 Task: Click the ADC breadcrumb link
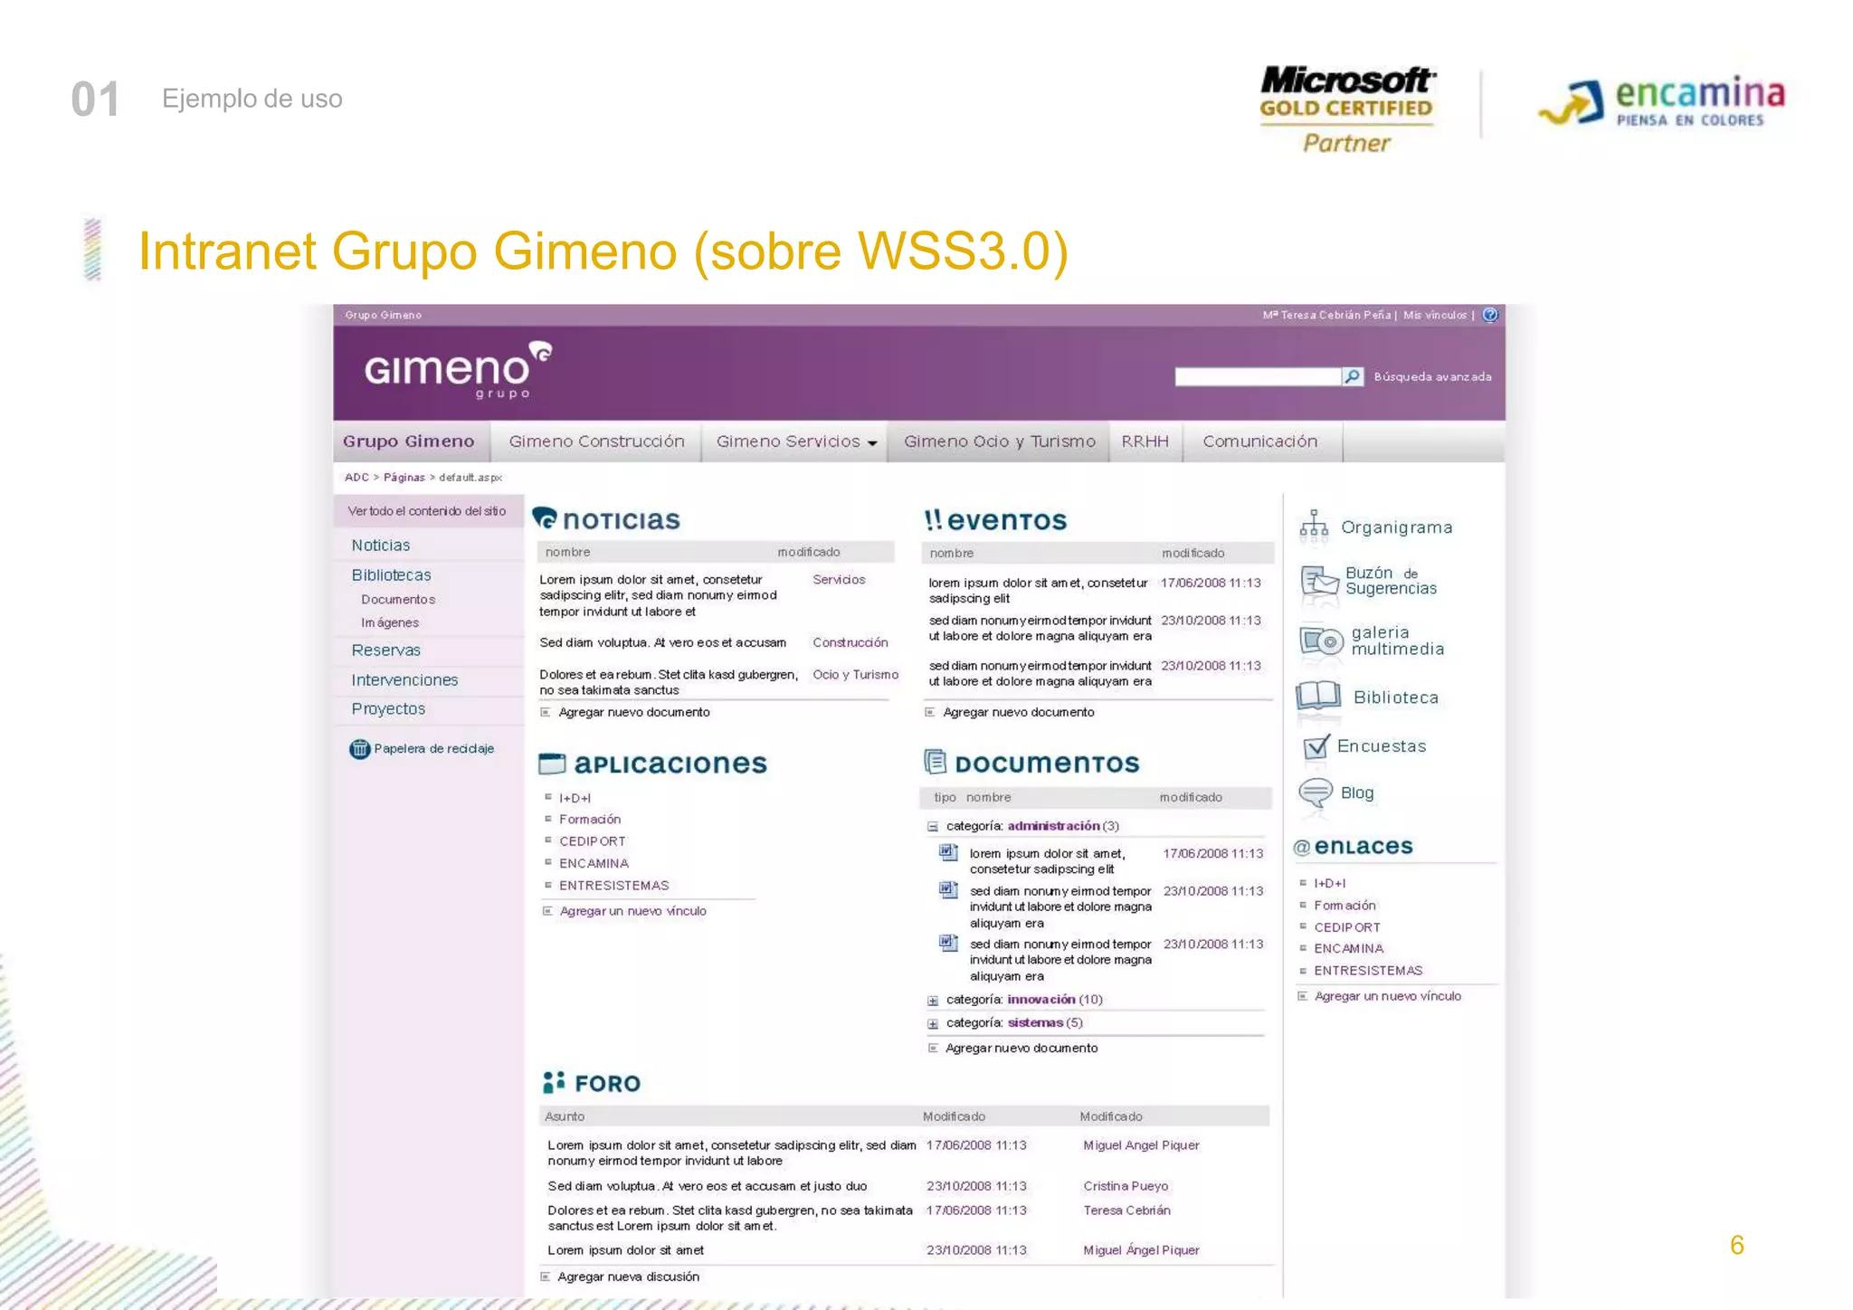[356, 478]
